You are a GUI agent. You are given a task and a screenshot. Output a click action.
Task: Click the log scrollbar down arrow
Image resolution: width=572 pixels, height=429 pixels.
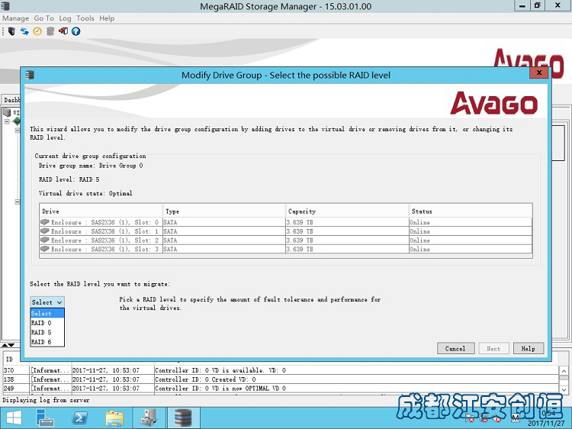tap(564, 389)
